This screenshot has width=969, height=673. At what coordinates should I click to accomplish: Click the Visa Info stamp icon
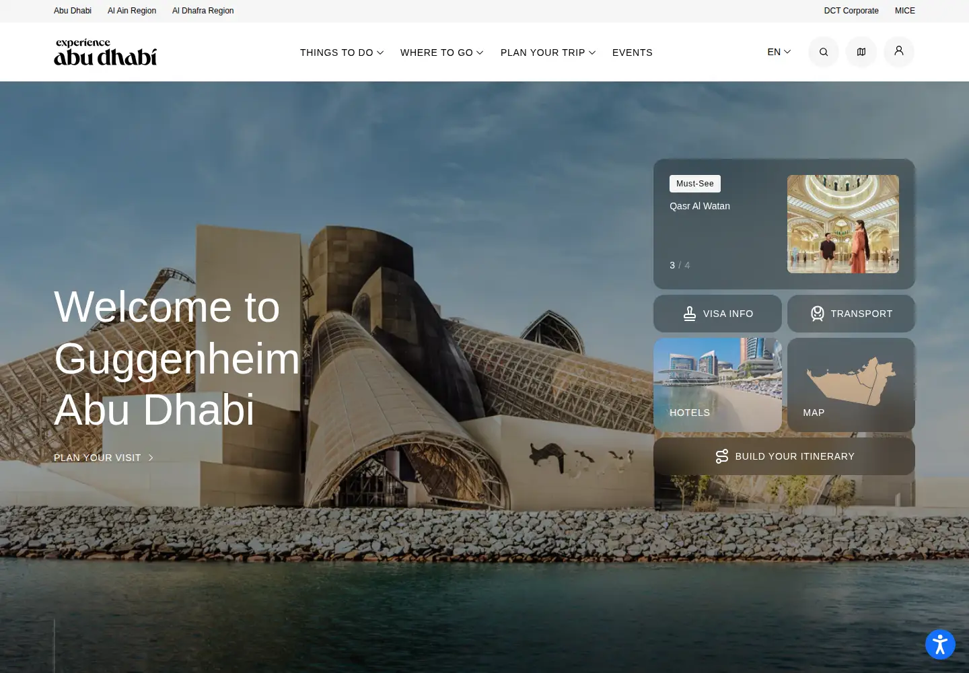[x=690, y=314]
